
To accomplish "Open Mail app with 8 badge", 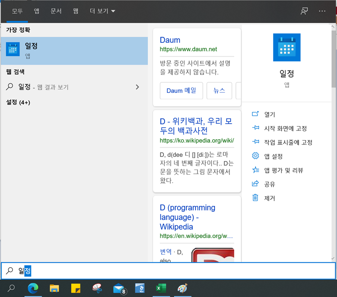I will (120, 289).
